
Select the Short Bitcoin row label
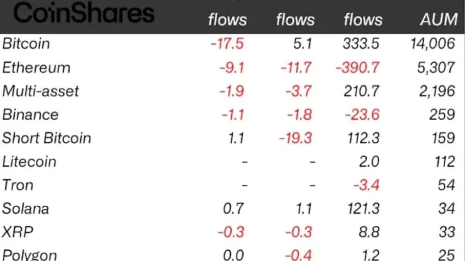(46, 138)
